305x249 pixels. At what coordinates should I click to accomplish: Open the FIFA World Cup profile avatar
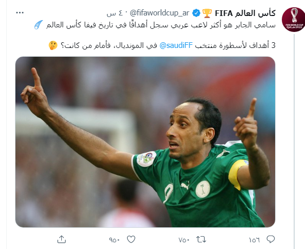pos(293,20)
